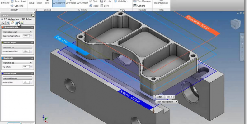Open Bottom Height 'From model bottom' dropdown
This screenshot has width=249, height=124.
click(17, 78)
